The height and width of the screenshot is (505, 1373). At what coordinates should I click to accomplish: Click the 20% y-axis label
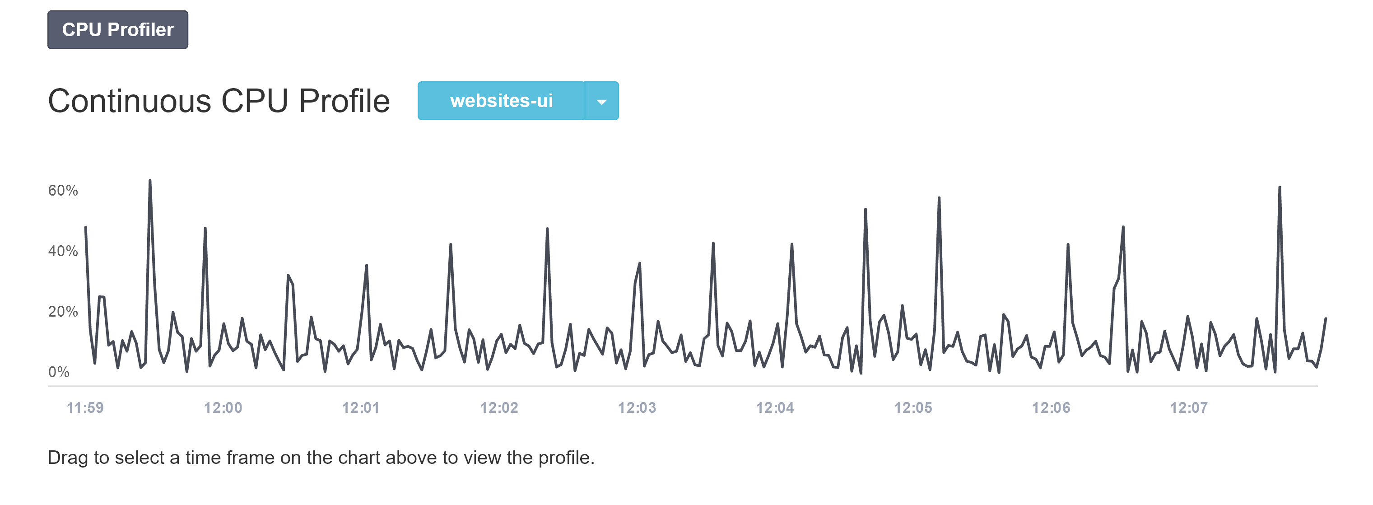[63, 311]
